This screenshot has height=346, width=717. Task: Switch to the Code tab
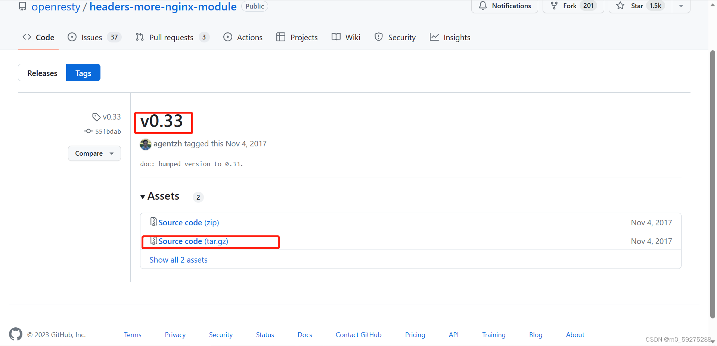(x=38, y=37)
